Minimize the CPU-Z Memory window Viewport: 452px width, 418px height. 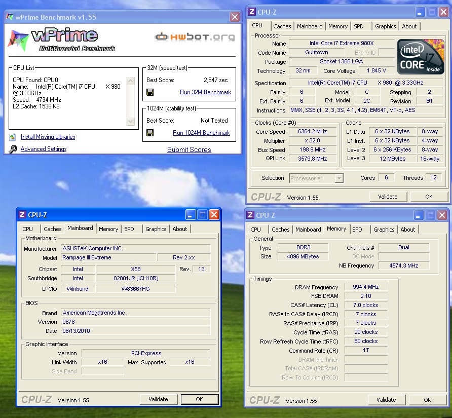[x=418, y=215]
